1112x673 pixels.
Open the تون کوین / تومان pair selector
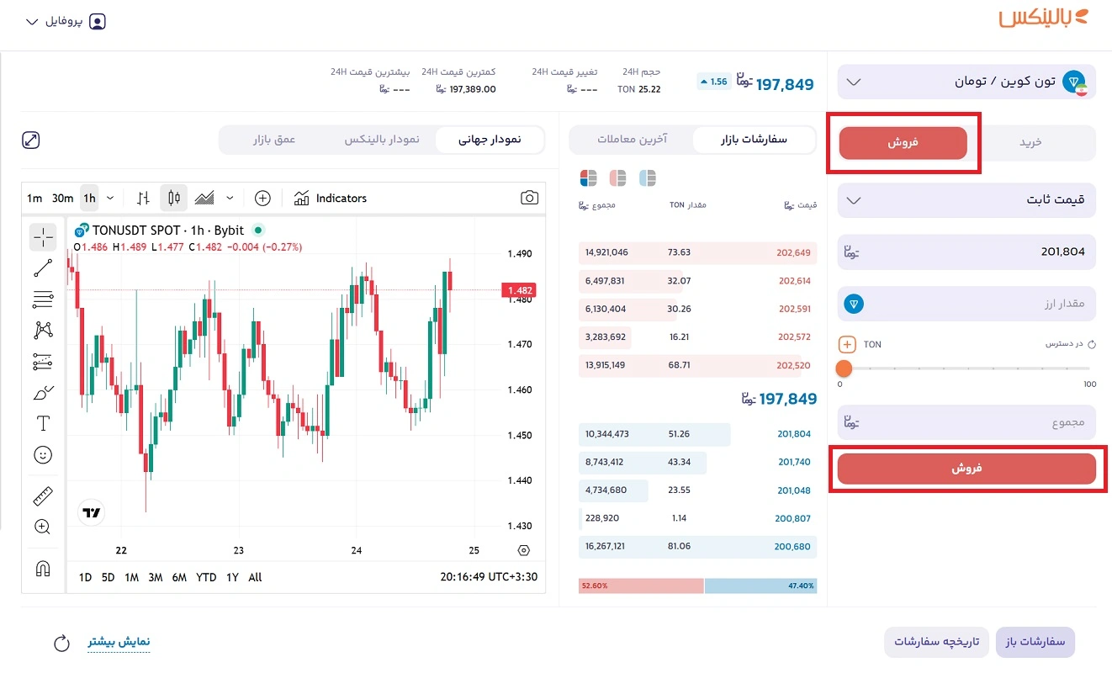[966, 82]
